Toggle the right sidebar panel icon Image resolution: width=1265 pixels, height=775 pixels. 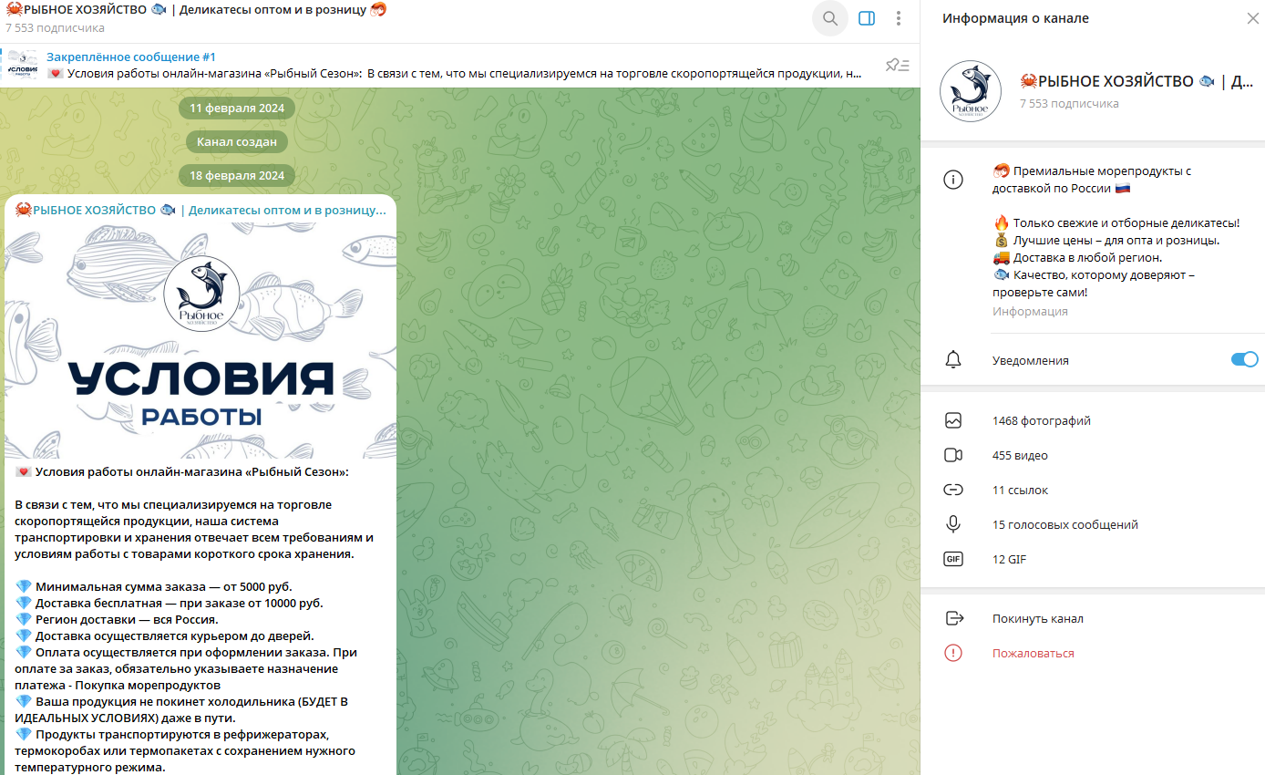click(867, 18)
